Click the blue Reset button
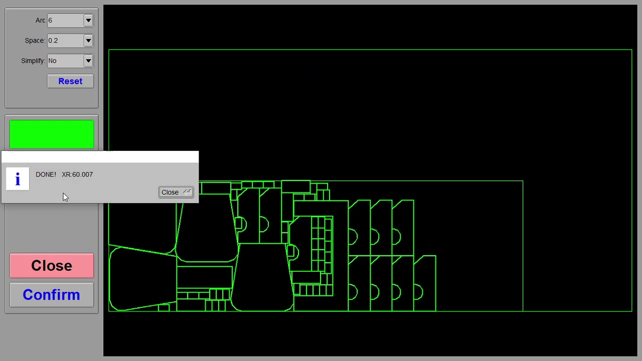 [x=70, y=81]
